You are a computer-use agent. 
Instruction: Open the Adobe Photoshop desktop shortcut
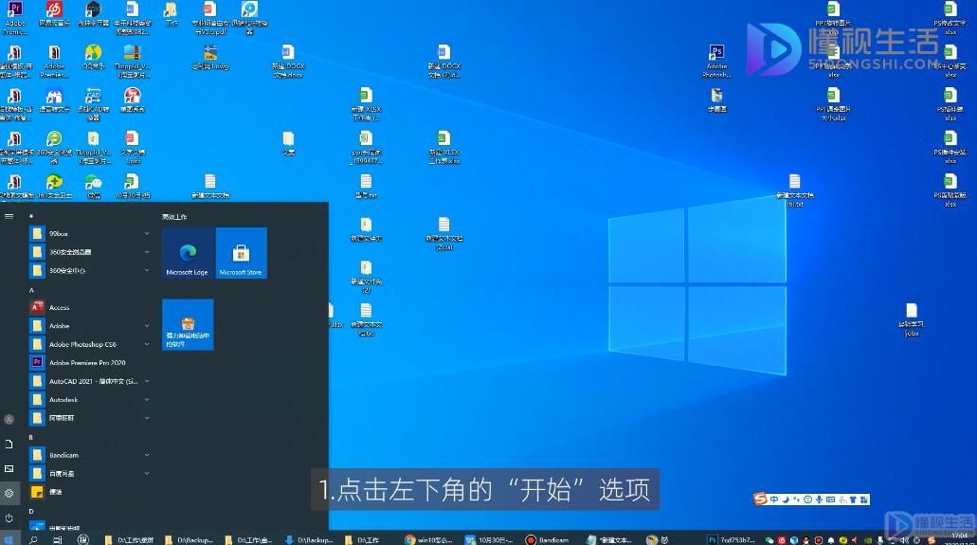click(x=716, y=61)
